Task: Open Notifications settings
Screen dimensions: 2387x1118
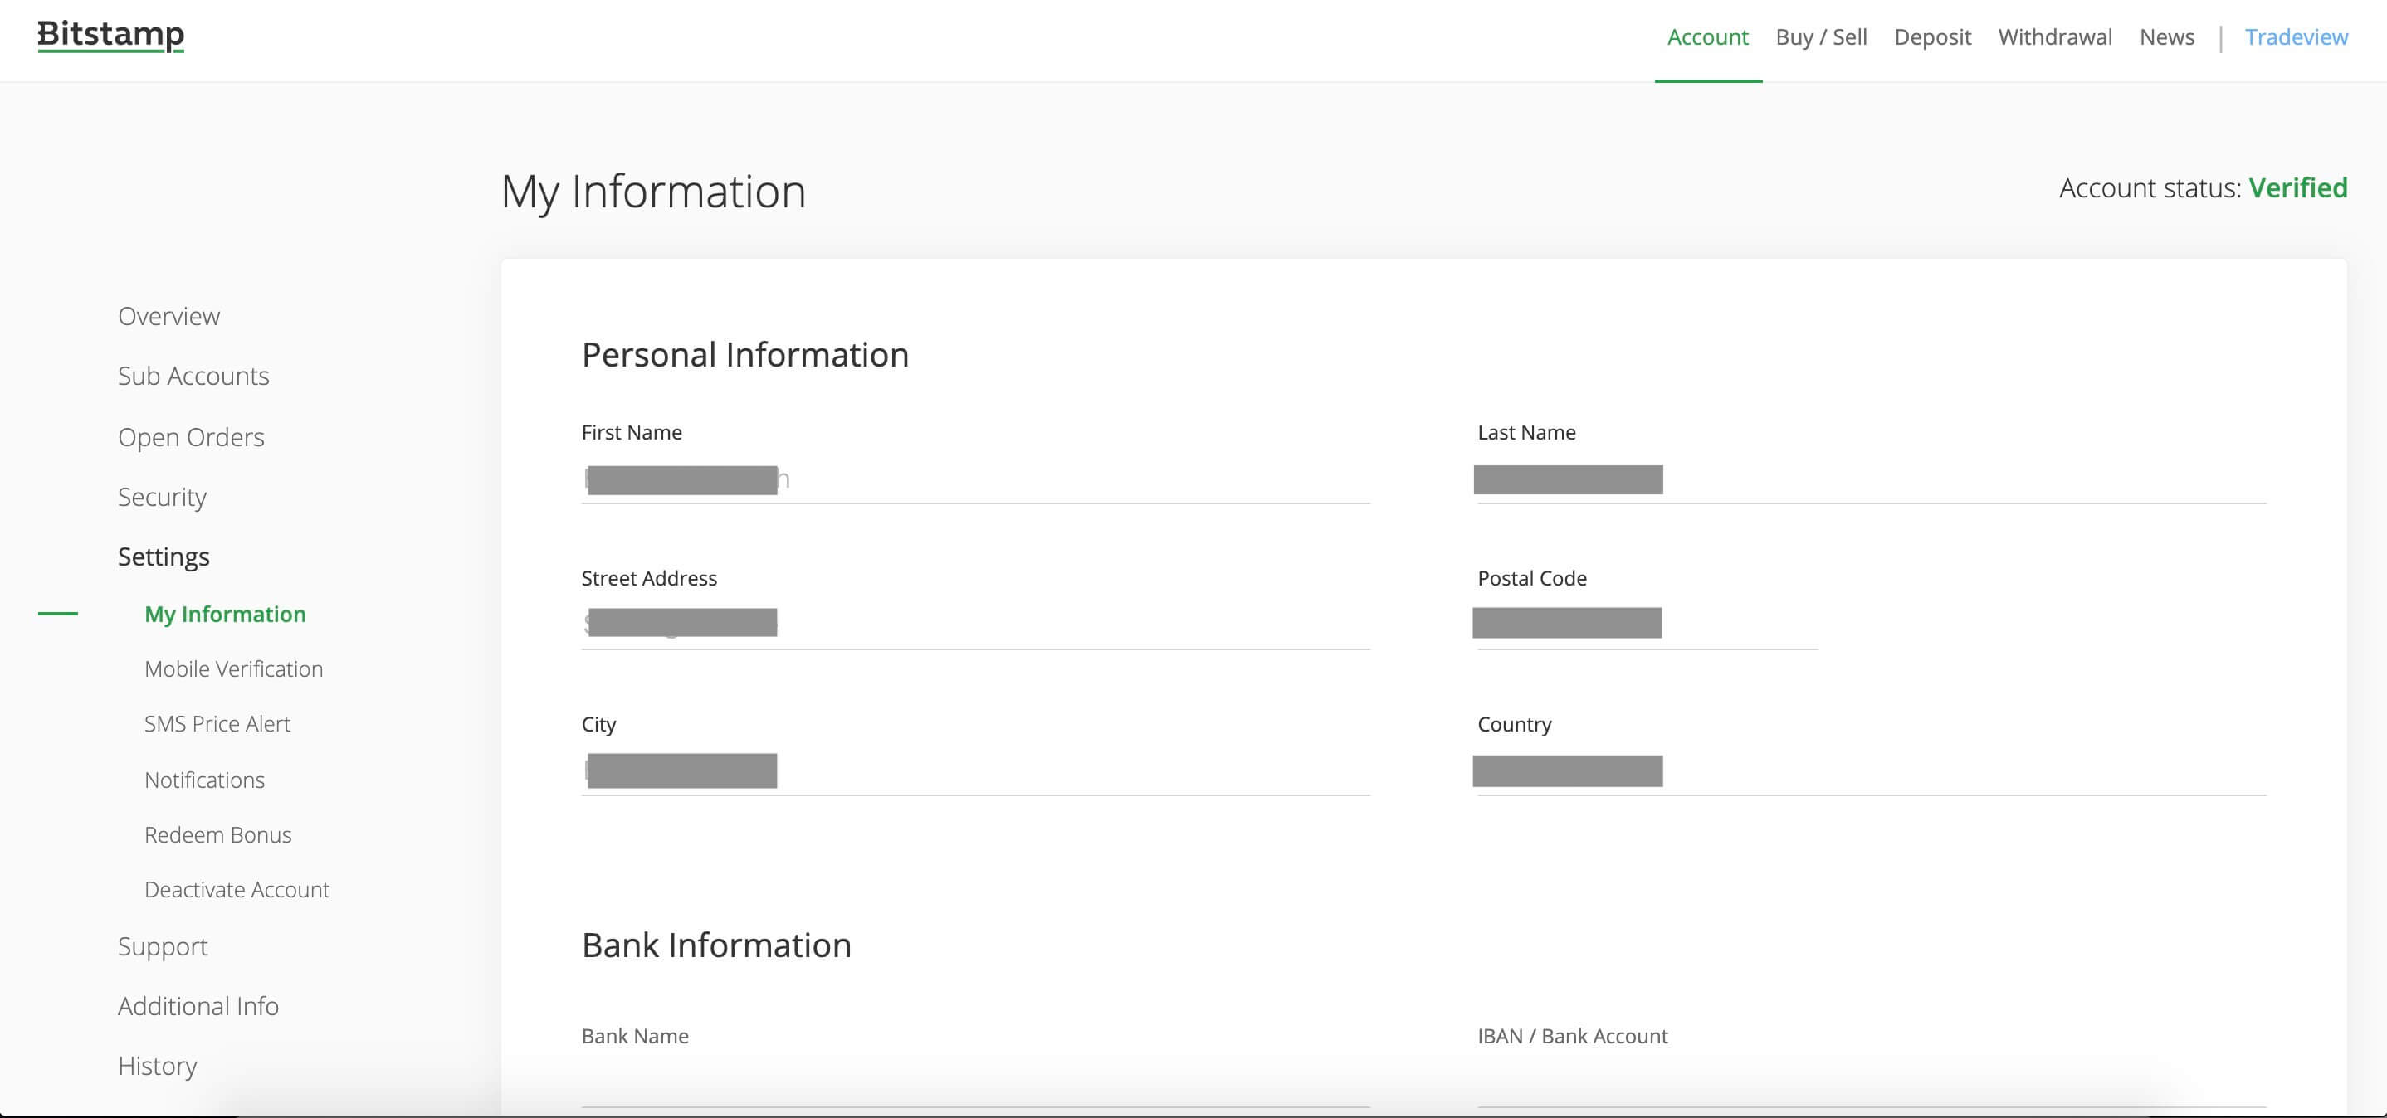Action: (203, 779)
